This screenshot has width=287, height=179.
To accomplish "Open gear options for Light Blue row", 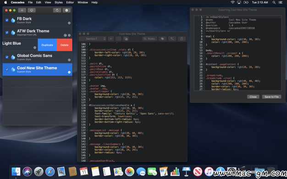I will (x=35, y=48).
